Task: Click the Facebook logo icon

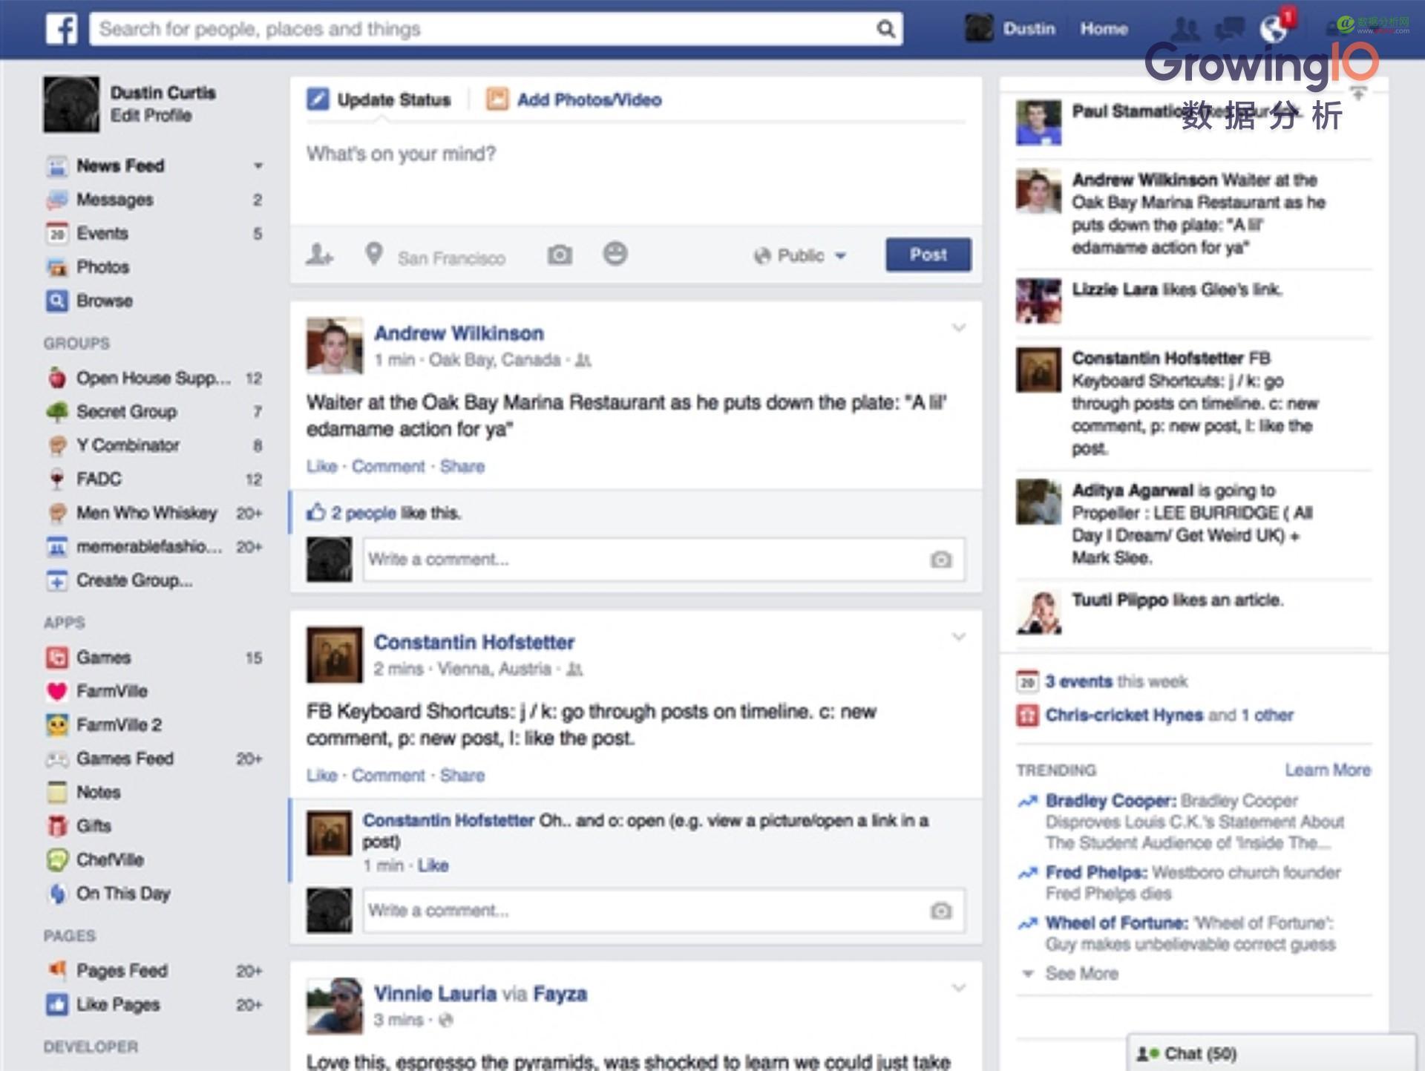Action: (62, 29)
